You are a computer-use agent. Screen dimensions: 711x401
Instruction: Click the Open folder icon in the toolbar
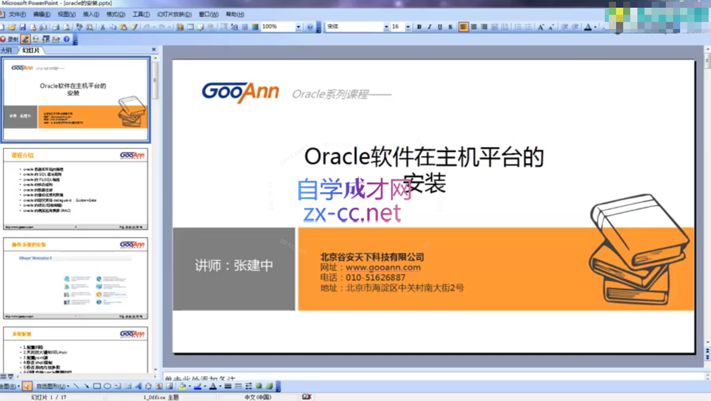click(12, 27)
